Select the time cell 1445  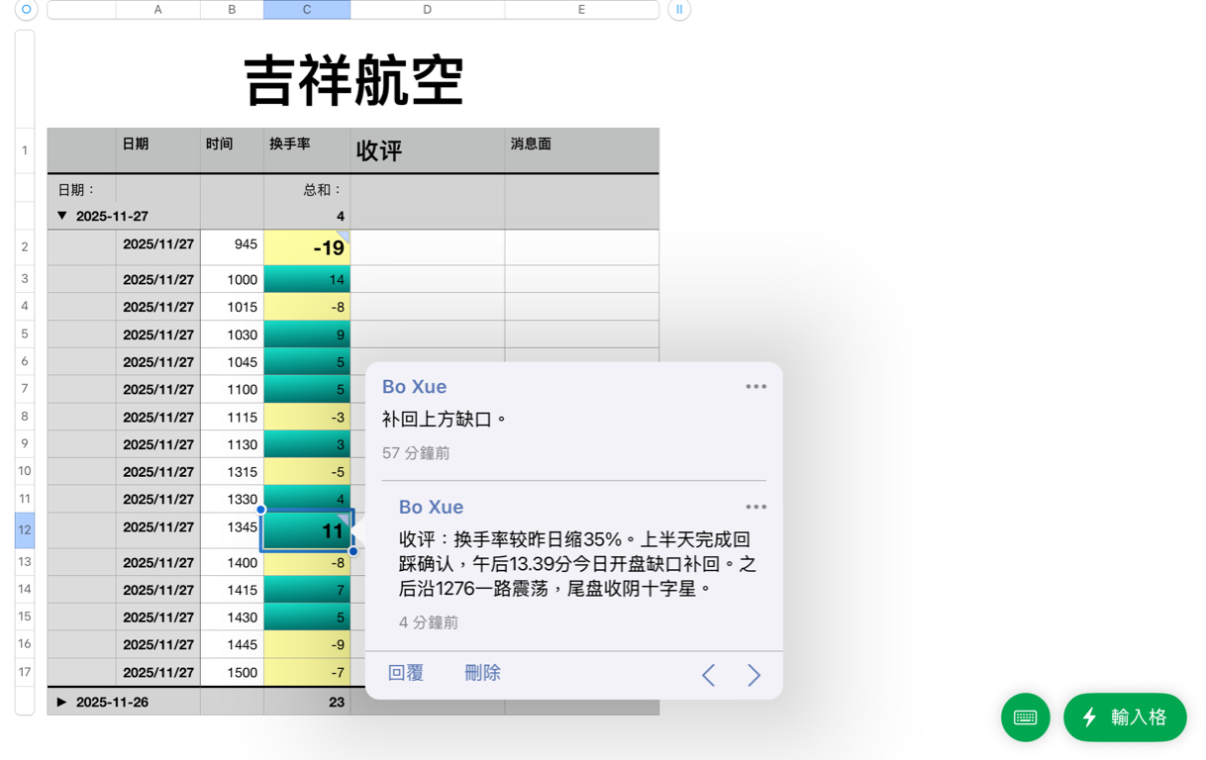(233, 644)
